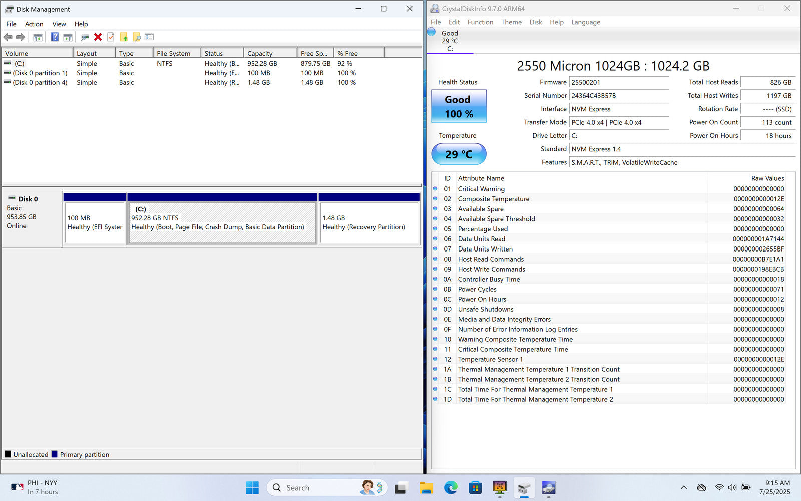This screenshot has width=801, height=501.
Task: Click the checklist settings toolbar icon
Action: [x=149, y=37]
